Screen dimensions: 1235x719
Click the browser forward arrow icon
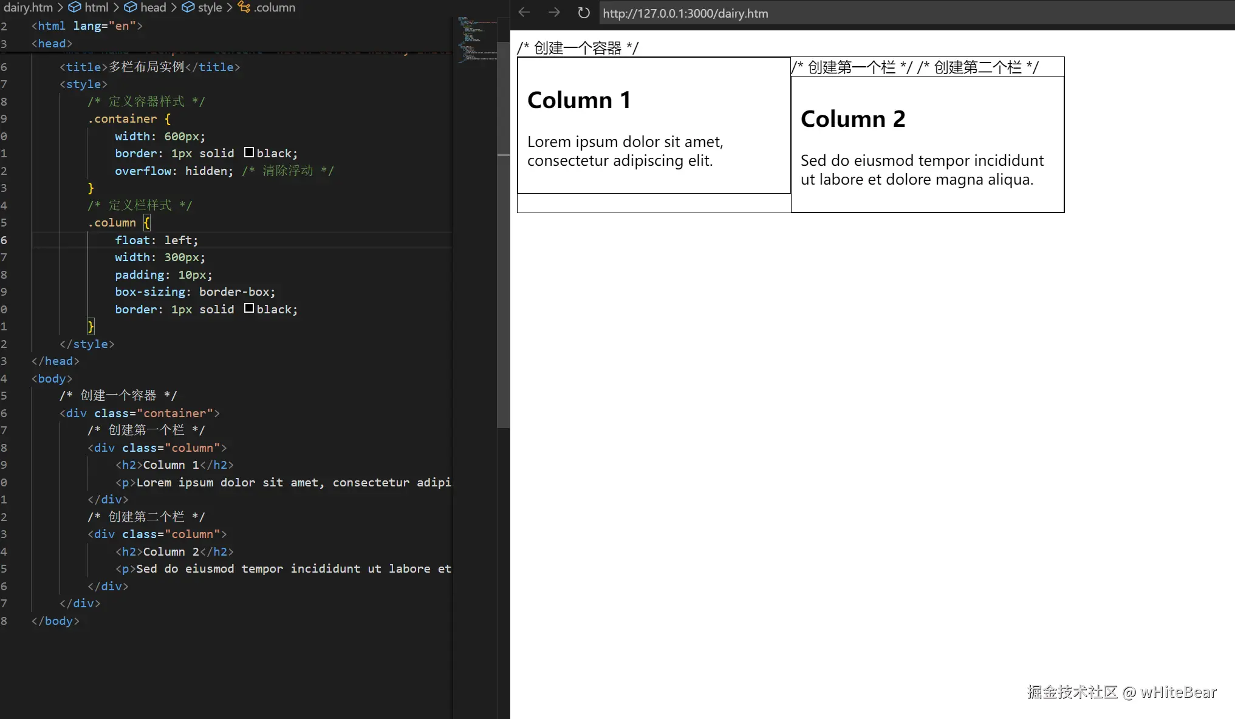click(554, 13)
